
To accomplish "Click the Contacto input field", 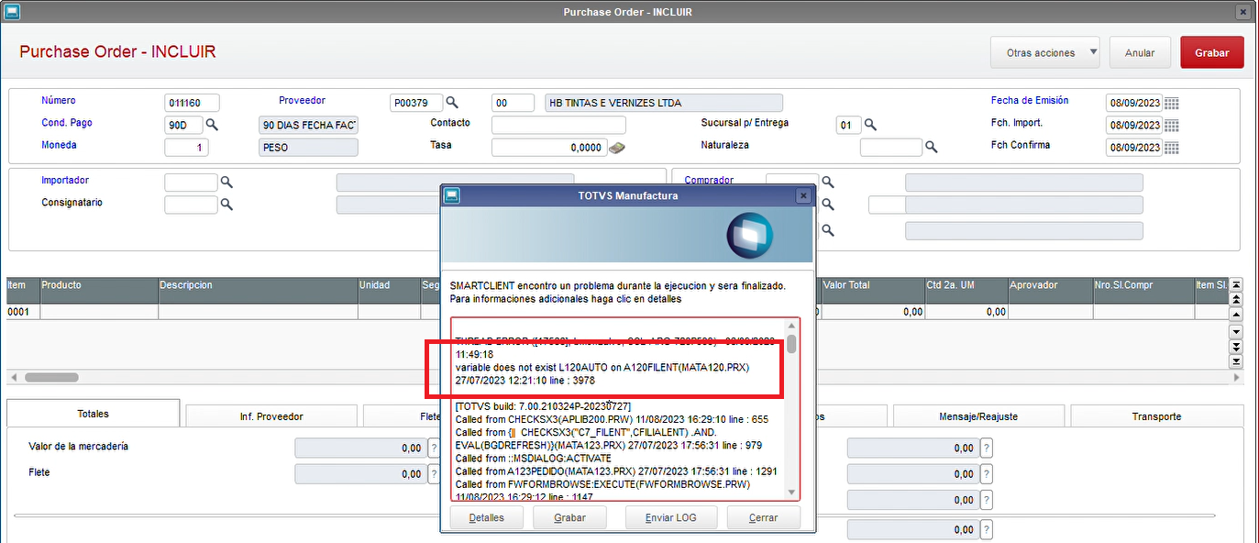I will 558,125.
